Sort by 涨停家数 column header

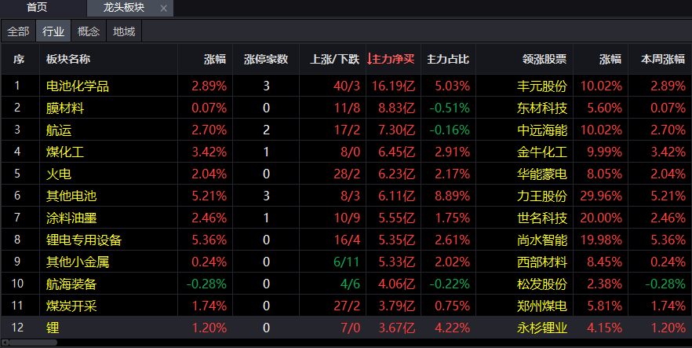[266, 59]
